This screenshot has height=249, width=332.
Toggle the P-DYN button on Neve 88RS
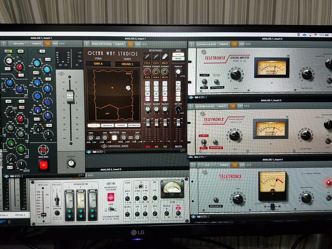(48, 59)
